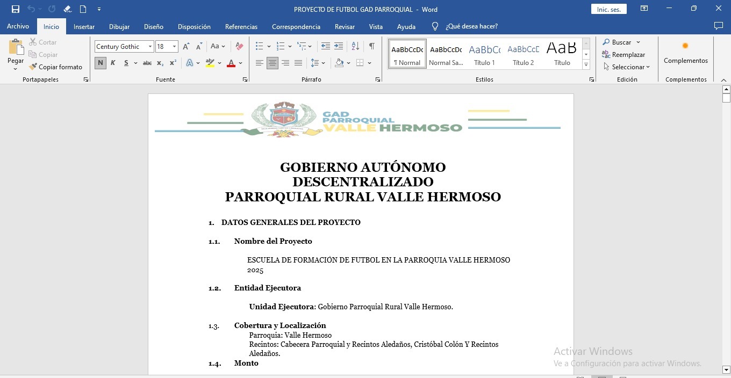731x378 pixels.
Task: Apply the red font color swatch
Action: (x=231, y=63)
